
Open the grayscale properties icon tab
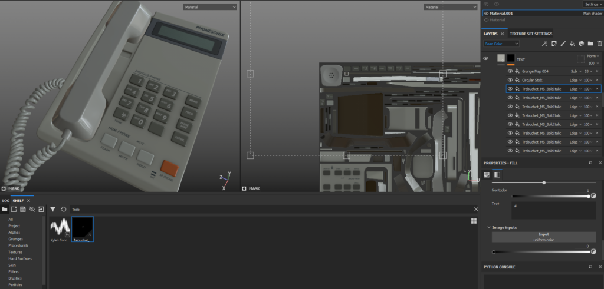click(x=497, y=174)
